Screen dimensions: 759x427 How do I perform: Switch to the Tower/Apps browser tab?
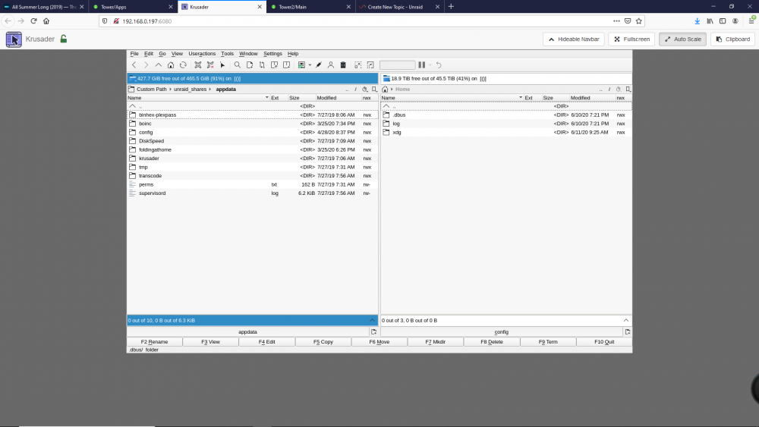point(133,7)
